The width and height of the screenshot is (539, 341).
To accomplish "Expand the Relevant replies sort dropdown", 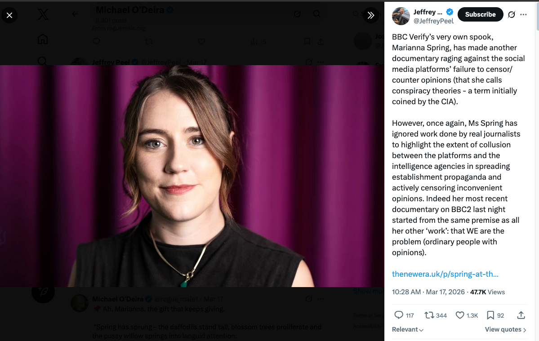I will [x=408, y=329].
